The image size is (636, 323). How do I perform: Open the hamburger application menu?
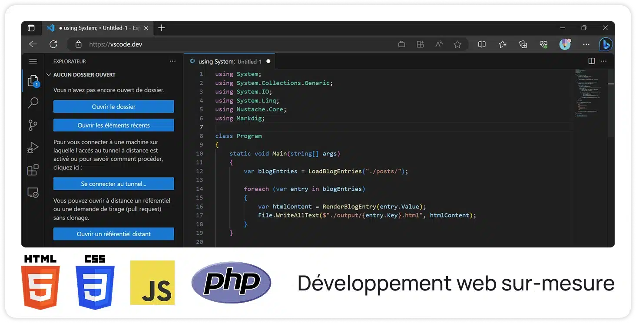33,62
